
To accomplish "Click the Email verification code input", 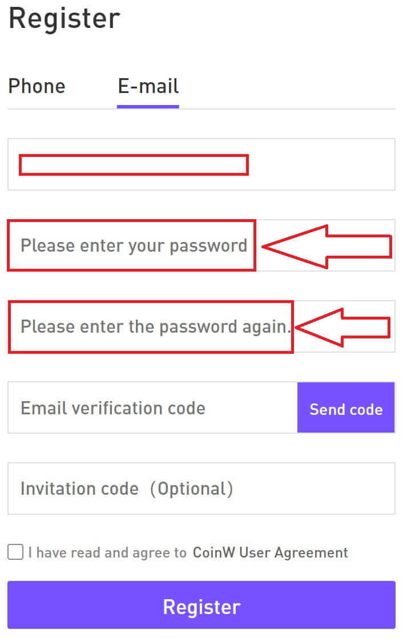I will point(152,407).
